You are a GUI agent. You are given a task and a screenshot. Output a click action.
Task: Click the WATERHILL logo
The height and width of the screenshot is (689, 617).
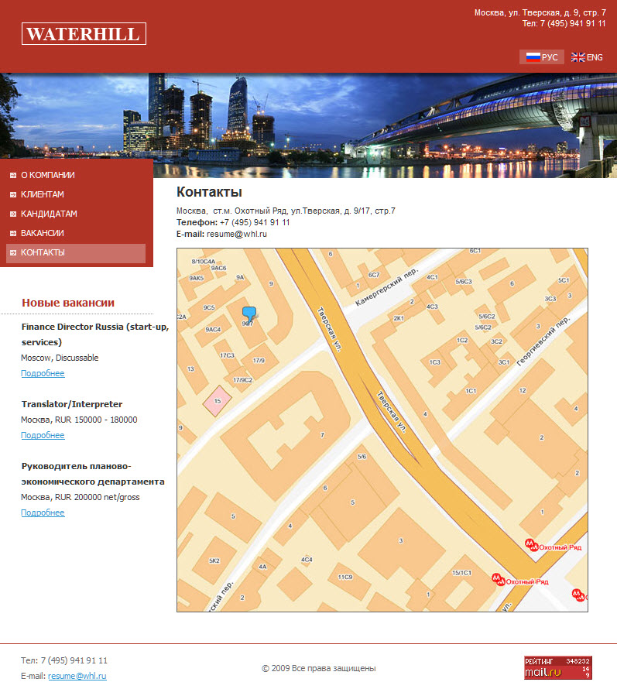pyautogui.click(x=84, y=34)
